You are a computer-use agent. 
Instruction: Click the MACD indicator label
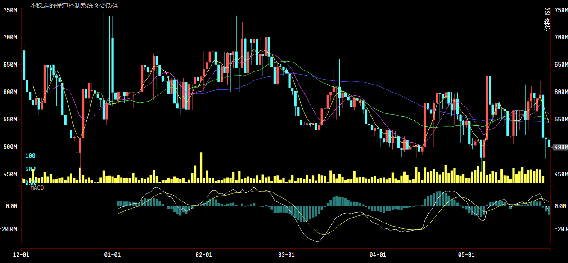click(x=37, y=187)
